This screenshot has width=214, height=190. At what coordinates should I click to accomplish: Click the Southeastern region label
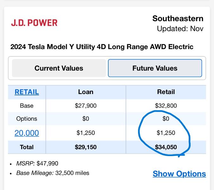coord(178,18)
